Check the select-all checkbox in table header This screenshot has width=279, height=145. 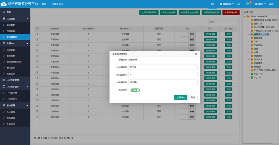[x=37, y=28]
